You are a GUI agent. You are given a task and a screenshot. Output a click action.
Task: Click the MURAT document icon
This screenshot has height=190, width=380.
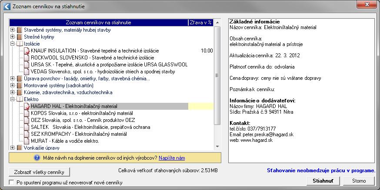(x=27, y=141)
